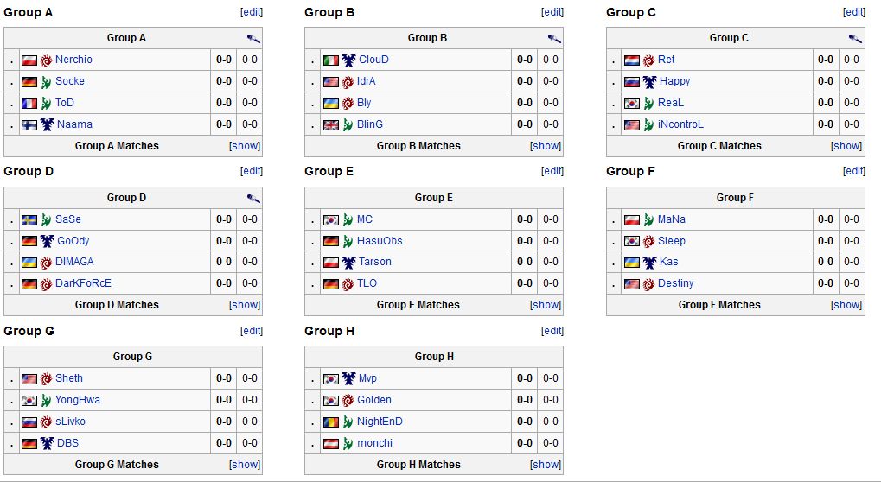The width and height of the screenshot is (881, 482).
Task: Edit the Group C section
Action: click(x=854, y=12)
